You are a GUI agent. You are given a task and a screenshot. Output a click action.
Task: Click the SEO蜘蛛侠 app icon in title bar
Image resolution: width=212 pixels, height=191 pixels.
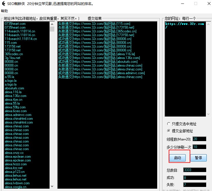[x=4, y=4]
